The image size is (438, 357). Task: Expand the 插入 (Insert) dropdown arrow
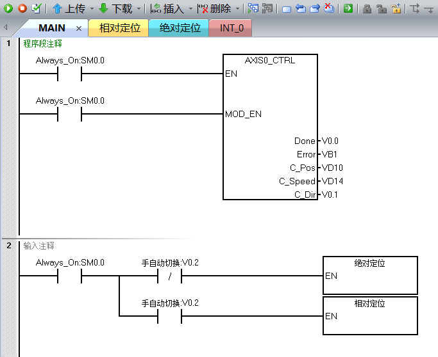pos(190,9)
